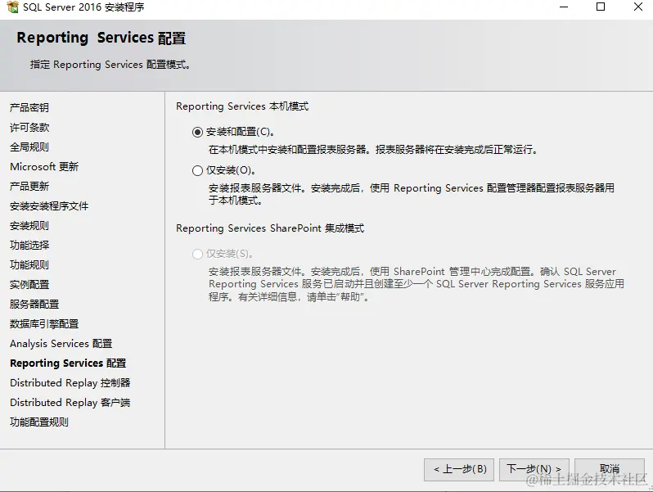Select the 数据库引擎配置 step in sidebar
Image resolution: width=653 pixels, height=492 pixels.
[x=44, y=323]
